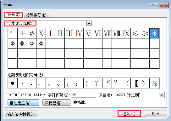Select the Roman numeral V symbol
The image size is (171, 121).
coord(88,33)
